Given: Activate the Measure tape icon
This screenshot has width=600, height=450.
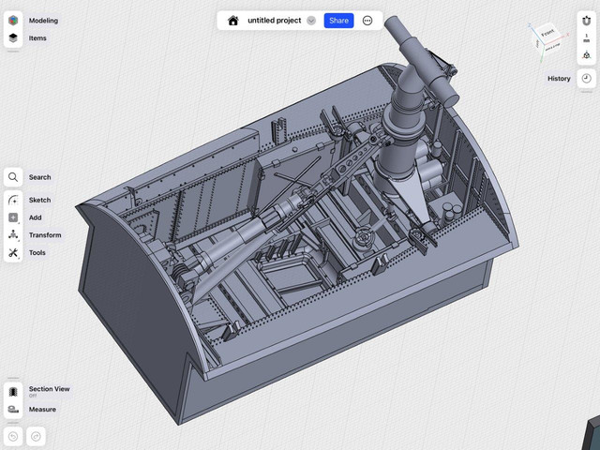Looking at the screenshot, I should 13,410.
